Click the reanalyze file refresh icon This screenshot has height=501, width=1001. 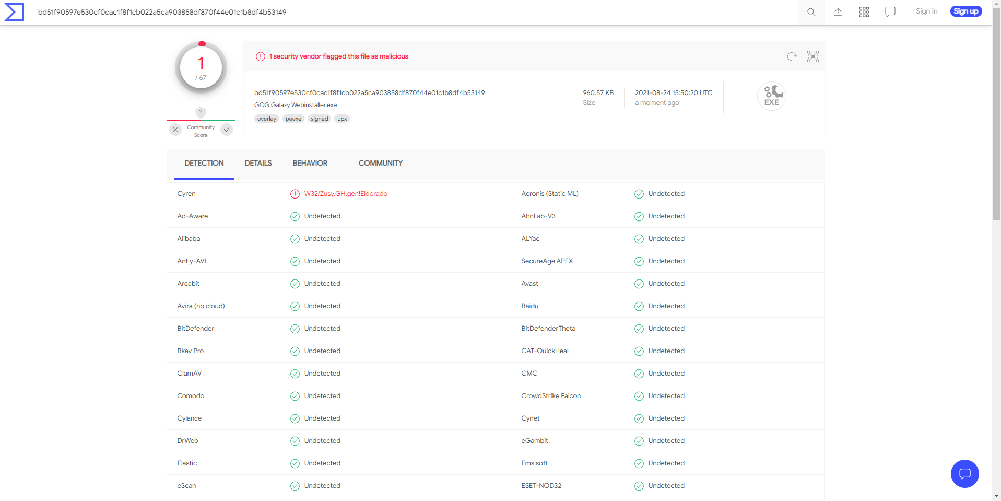[x=792, y=56]
